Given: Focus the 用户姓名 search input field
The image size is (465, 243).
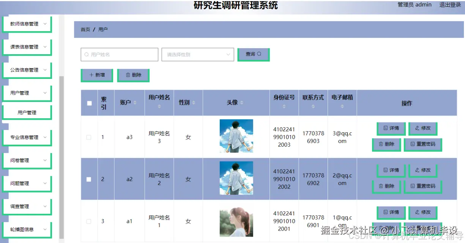Looking at the screenshot, I should pyautogui.click(x=119, y=55).
